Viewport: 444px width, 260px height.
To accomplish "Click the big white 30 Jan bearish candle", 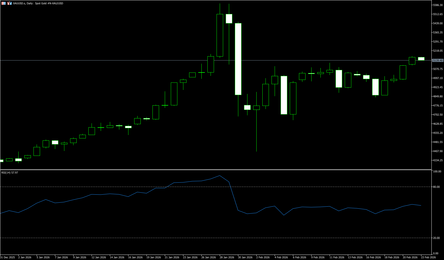I will point(238,59).
